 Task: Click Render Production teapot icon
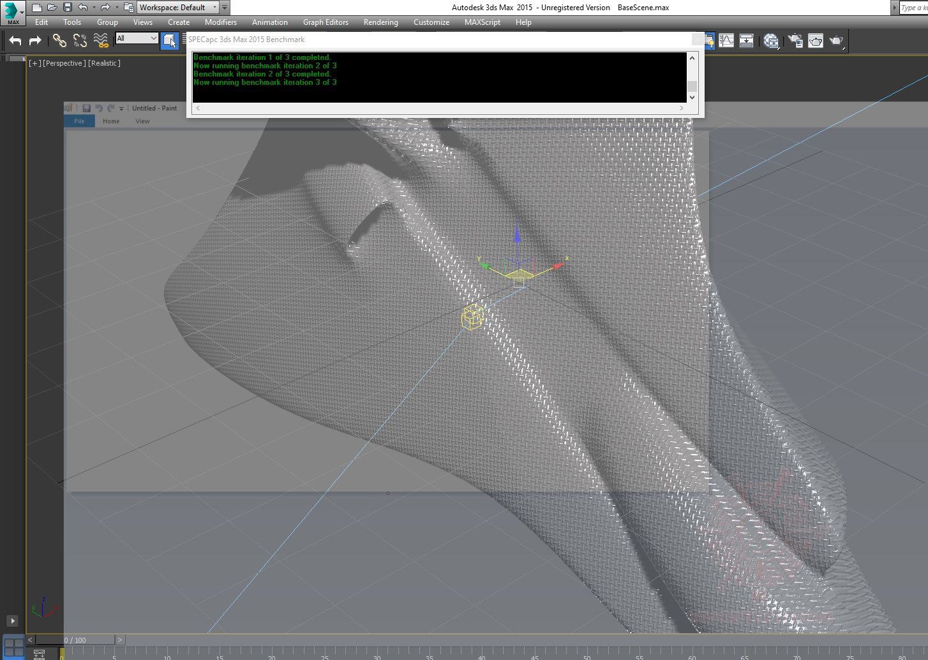coord(837,41)
